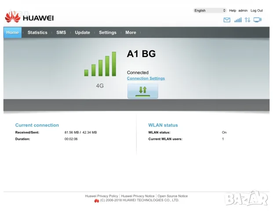Open the English language dropdown
The height and width of the screenshot is (211, 273).
pyautogui.click(x=210, y=11)
